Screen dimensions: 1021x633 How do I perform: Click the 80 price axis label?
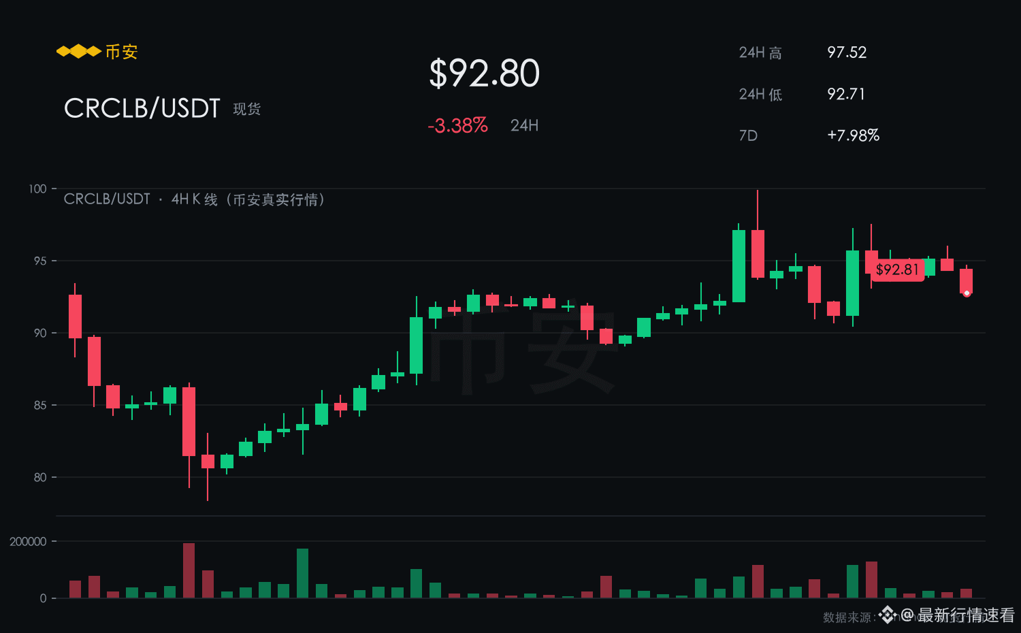click(40, 477)
